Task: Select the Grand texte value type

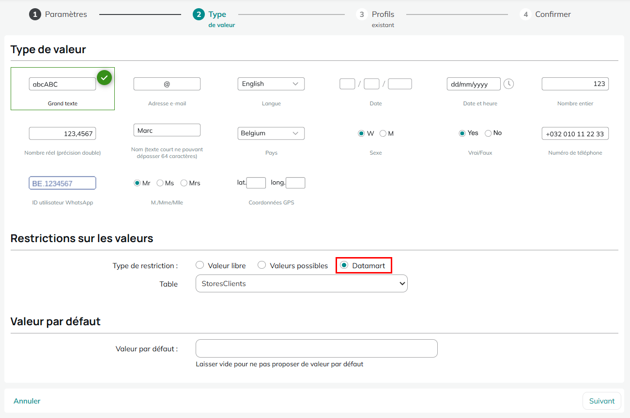Action: pos(62,88)
